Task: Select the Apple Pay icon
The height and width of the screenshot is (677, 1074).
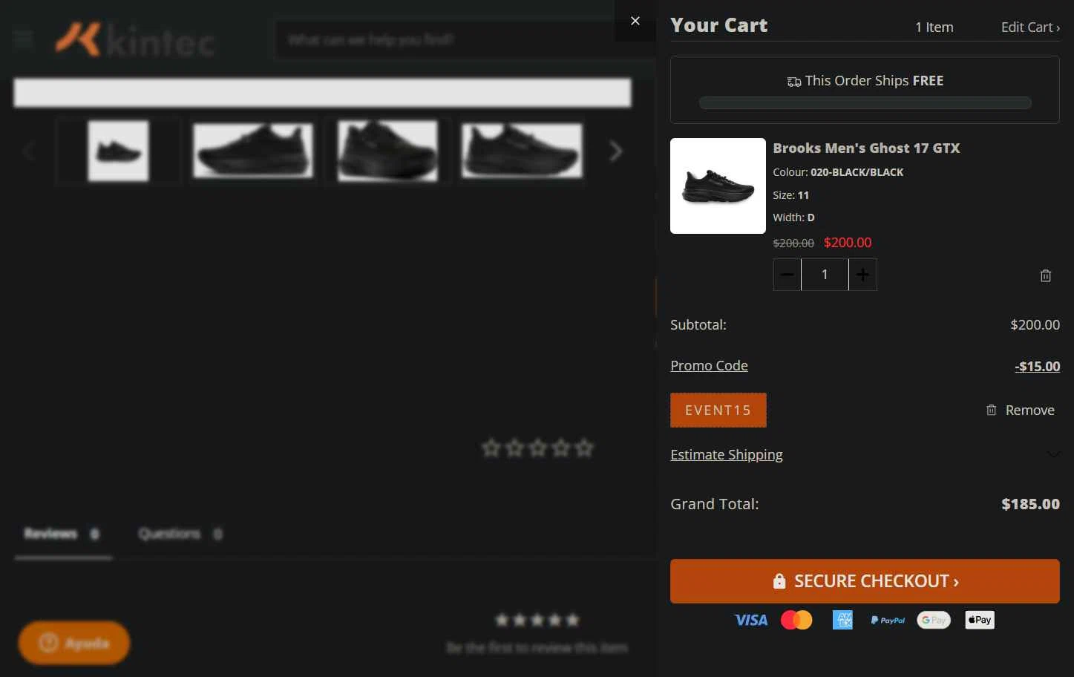Action: [980, 620]
